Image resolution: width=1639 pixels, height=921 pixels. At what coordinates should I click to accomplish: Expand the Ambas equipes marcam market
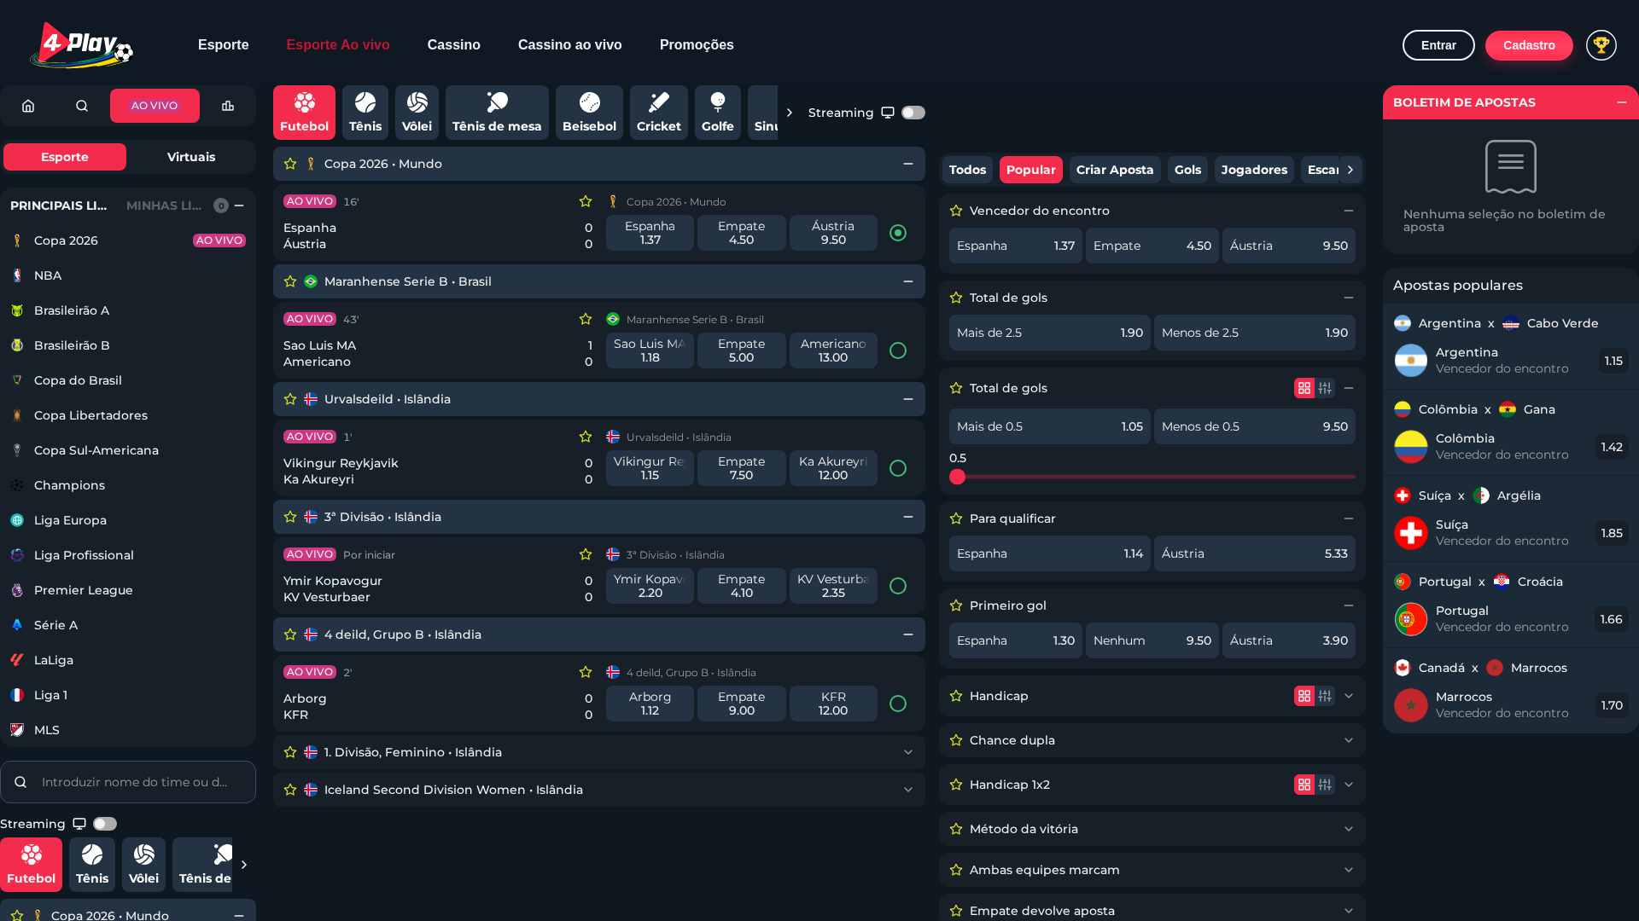tap(1349, 870)
